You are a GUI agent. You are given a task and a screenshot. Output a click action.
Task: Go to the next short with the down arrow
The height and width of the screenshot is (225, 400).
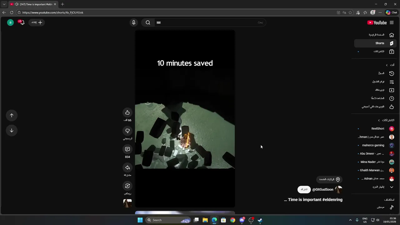(x=12, y=130)
